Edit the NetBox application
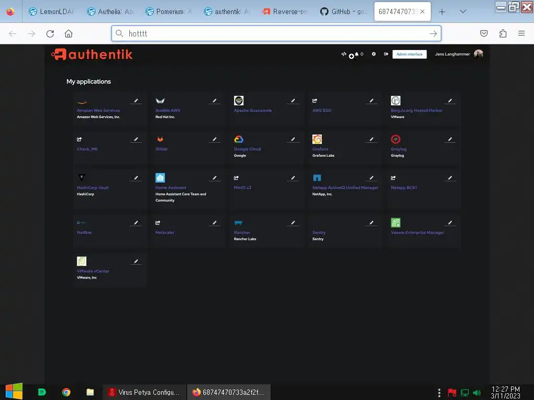This screenshot has height=400, width=534. tap(136, 223)
